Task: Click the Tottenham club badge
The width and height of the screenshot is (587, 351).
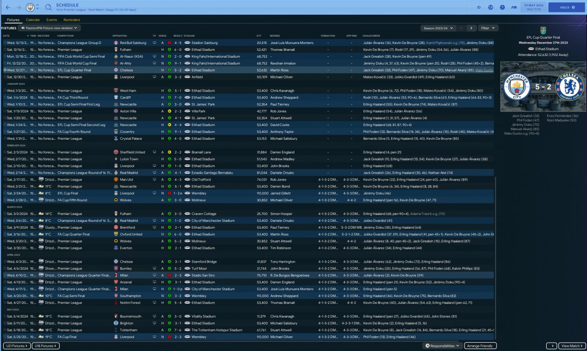Action: click(x=116, y=330)
